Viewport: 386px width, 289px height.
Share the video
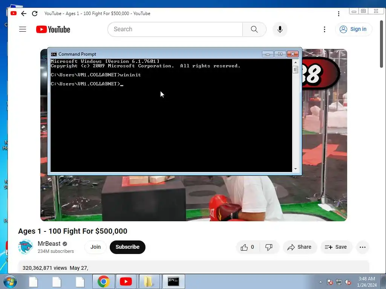[300, 247]
